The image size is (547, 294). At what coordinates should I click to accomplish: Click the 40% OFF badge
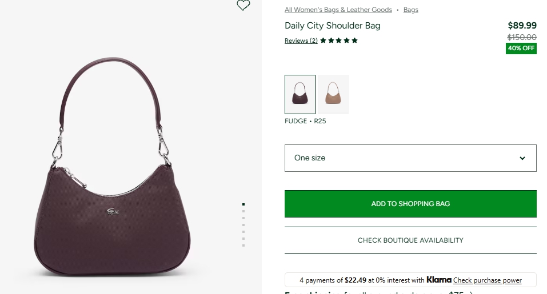coord(521,49)
